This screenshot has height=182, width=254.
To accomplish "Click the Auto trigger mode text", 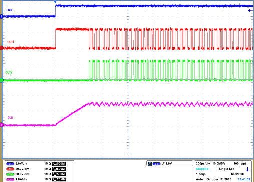I will pyautogui.click(x=199, y=179).
